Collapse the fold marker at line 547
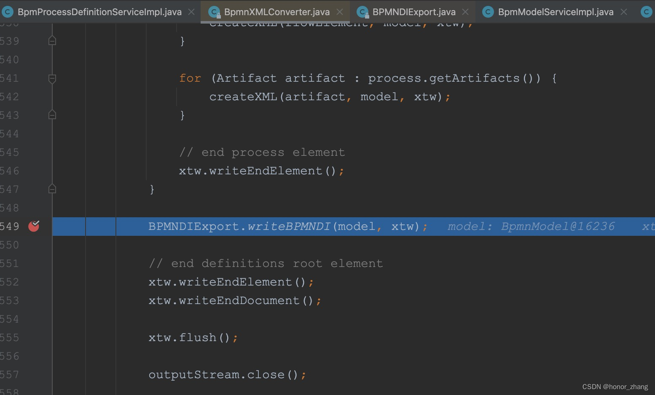Image resolution: width=655 pixels, height=395 pixels. (x=52, y=189)
